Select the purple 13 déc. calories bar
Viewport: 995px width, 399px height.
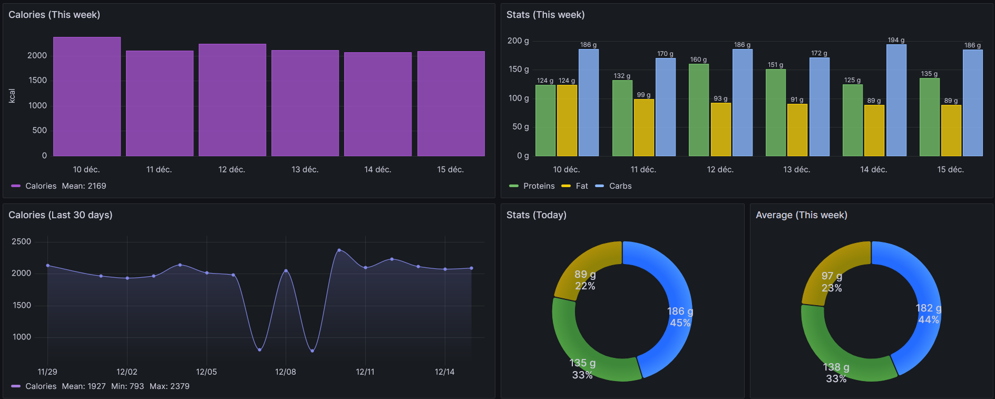[x=305, y=103]
